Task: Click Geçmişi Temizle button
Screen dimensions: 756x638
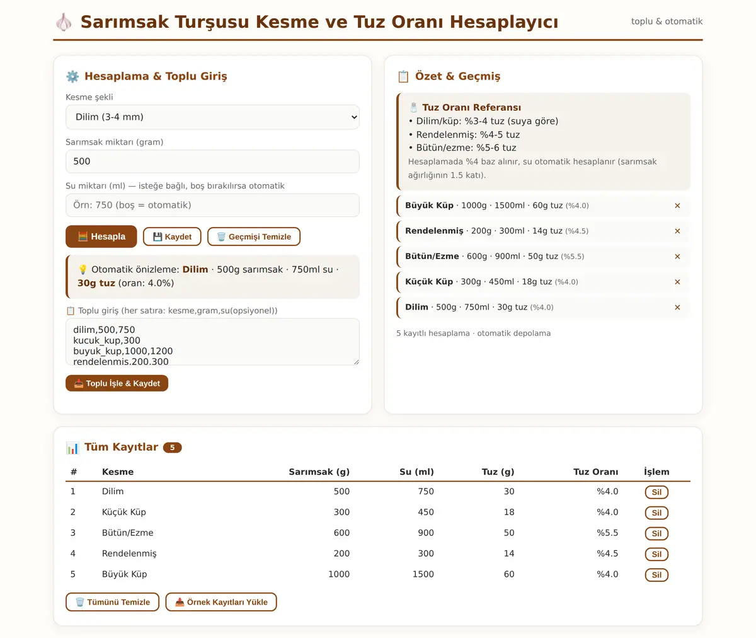Action: click(x=254, y=236)
